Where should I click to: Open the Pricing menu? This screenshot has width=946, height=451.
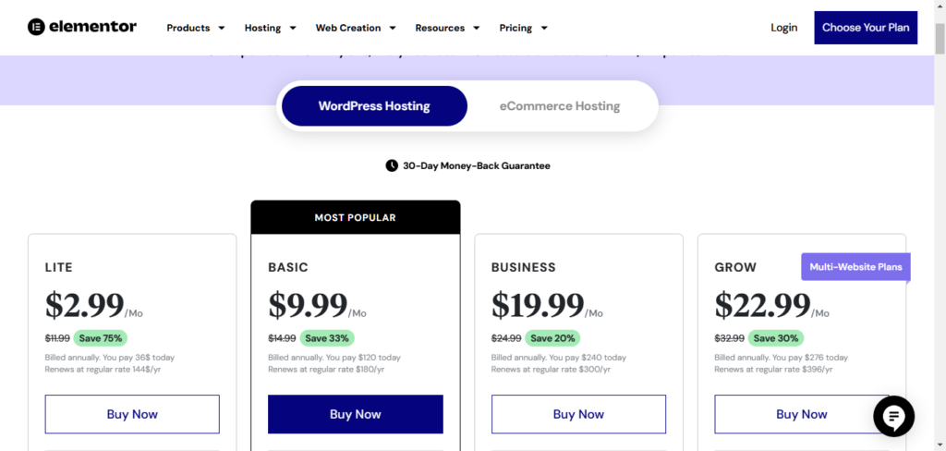coord(523,28)
